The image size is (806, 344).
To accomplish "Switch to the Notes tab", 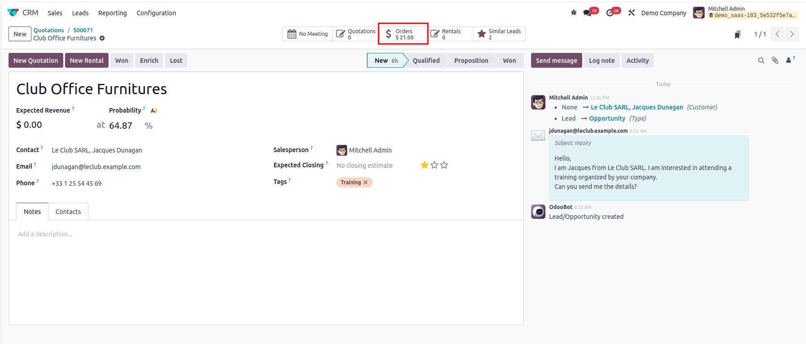I will (32, 212).
